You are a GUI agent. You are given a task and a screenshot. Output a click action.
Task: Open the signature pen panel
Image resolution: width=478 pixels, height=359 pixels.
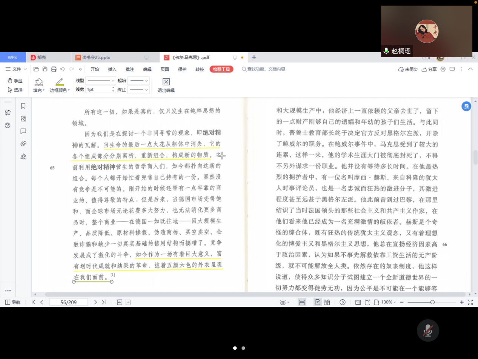[x=23, y=156]
